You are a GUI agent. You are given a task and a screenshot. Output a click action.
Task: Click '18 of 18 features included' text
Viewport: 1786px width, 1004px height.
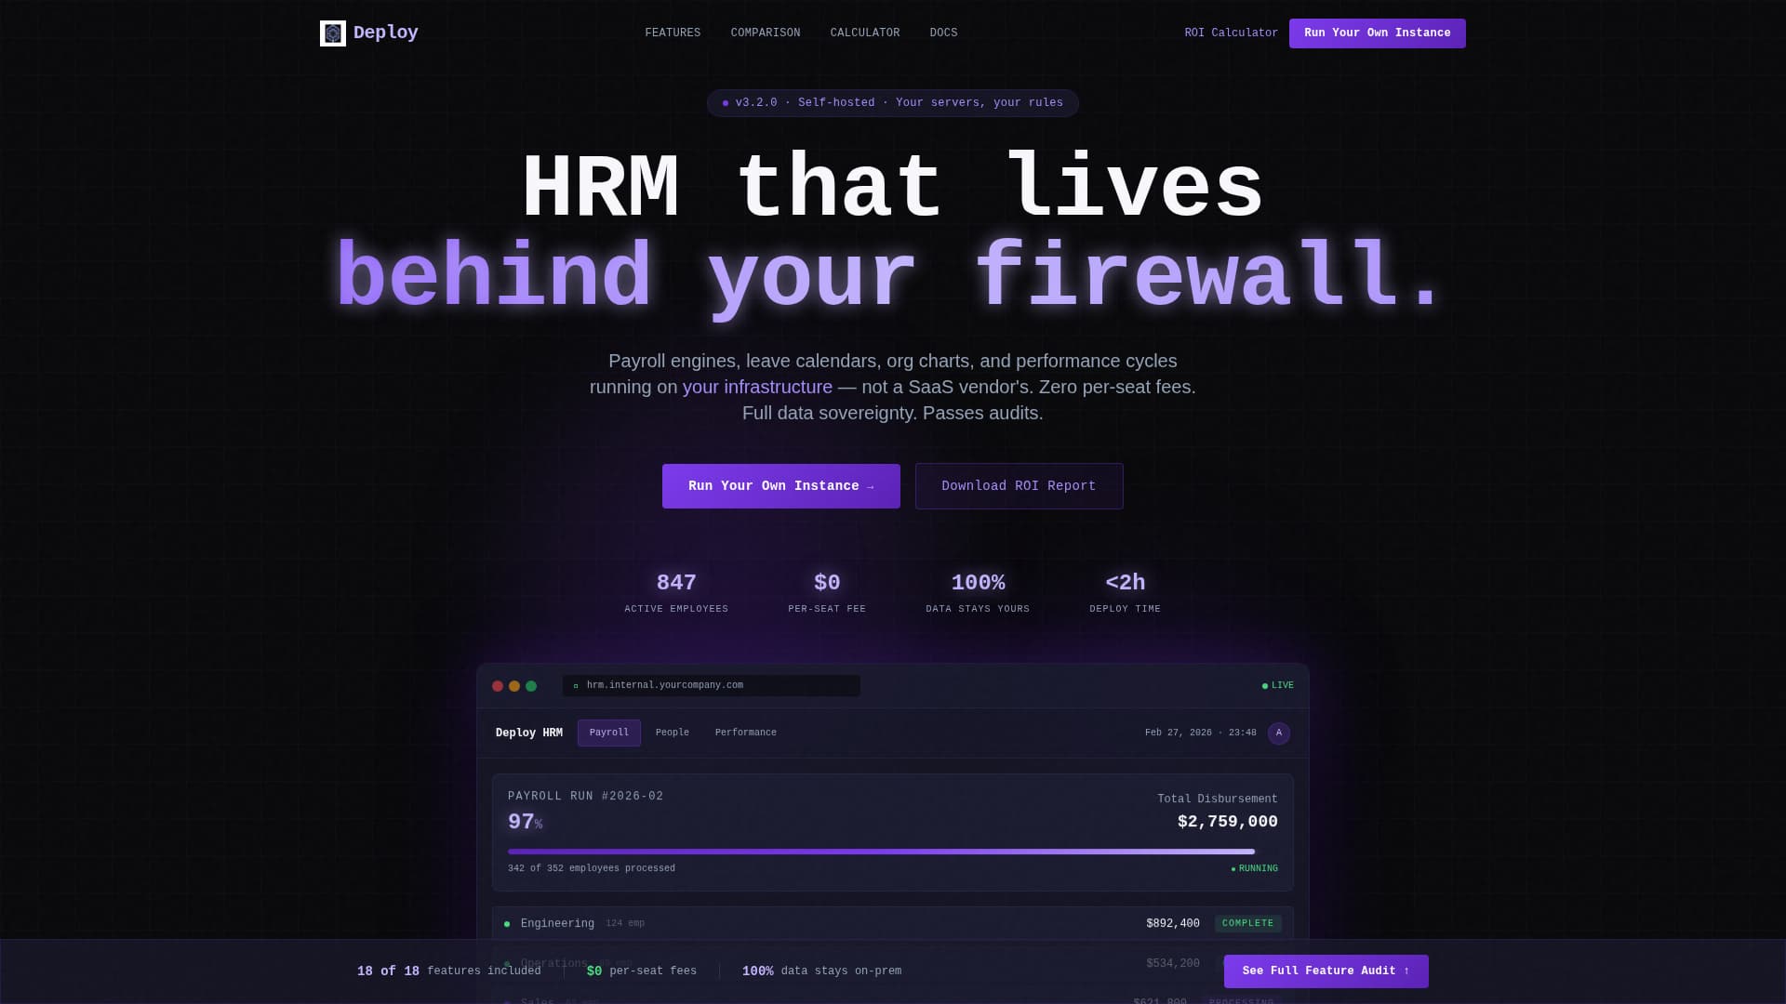point(448,971)
